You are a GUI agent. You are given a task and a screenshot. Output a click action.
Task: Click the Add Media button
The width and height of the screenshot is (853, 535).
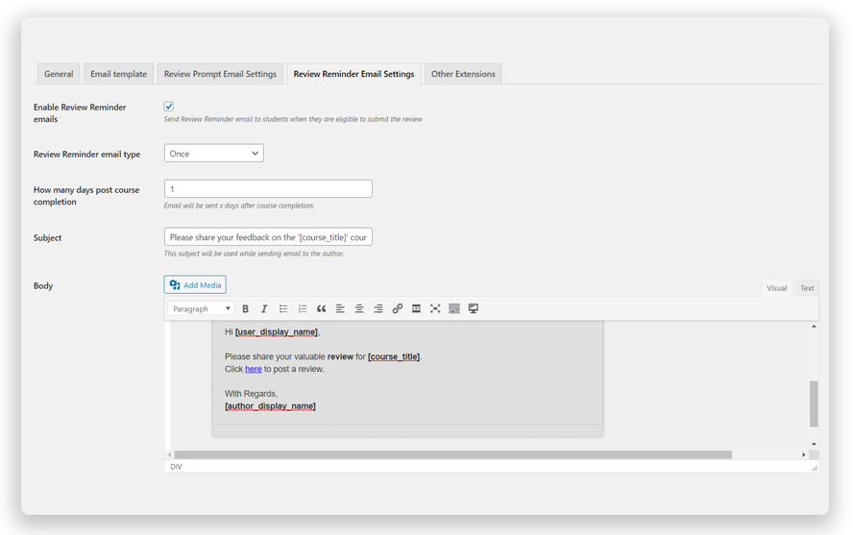pyautogui.click(x=195, y=285)
